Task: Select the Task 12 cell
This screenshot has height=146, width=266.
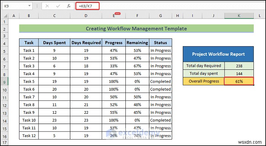Action: (x=29, y=135)
